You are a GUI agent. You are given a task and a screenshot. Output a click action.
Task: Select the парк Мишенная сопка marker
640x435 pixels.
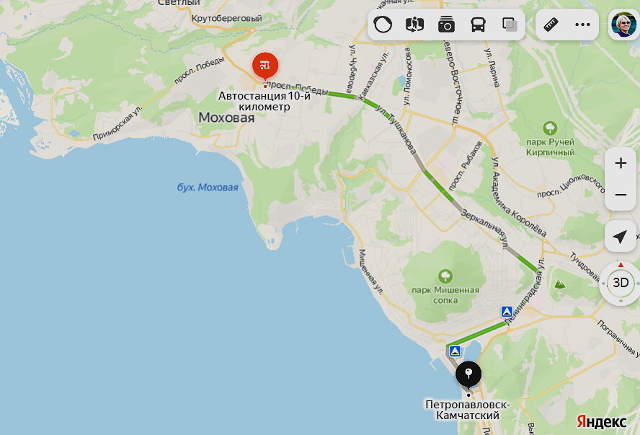point(445,276)
